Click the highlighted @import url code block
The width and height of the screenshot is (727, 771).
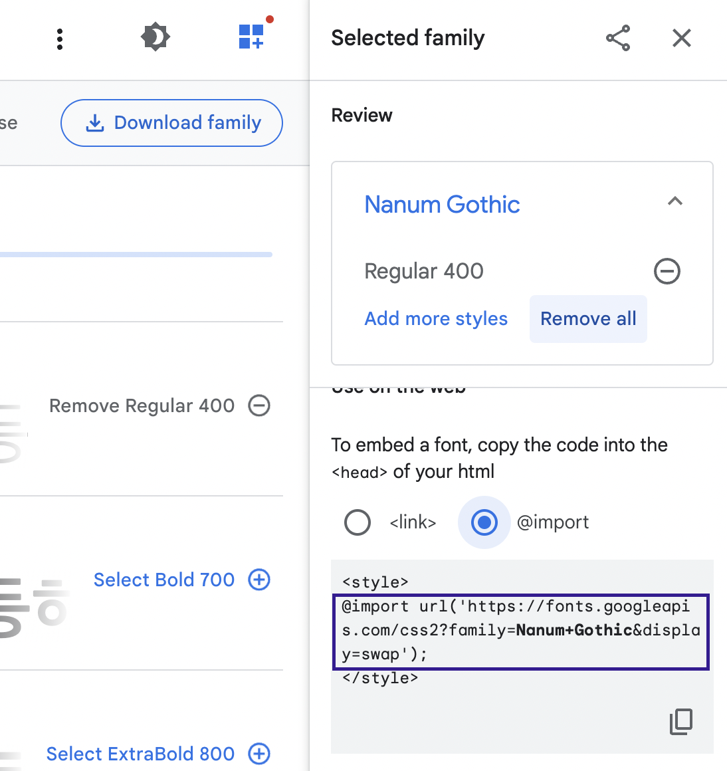(521, 632)
